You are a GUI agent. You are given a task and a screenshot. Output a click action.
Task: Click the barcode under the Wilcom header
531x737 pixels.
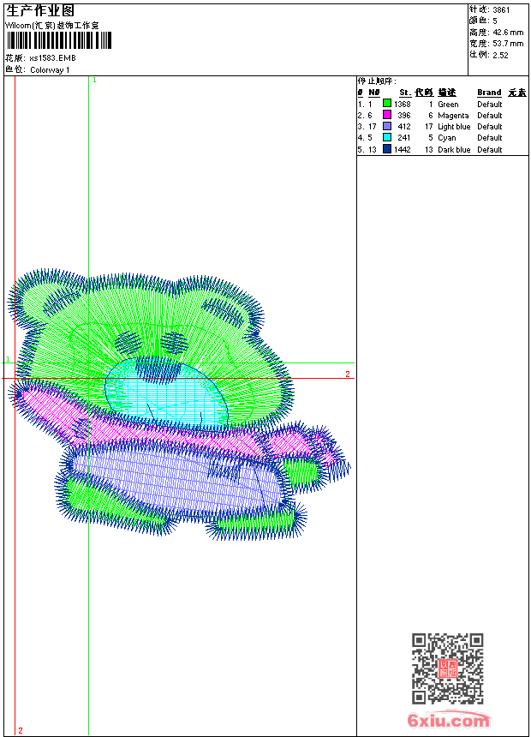pyautogui.click(x=59, y=40)
